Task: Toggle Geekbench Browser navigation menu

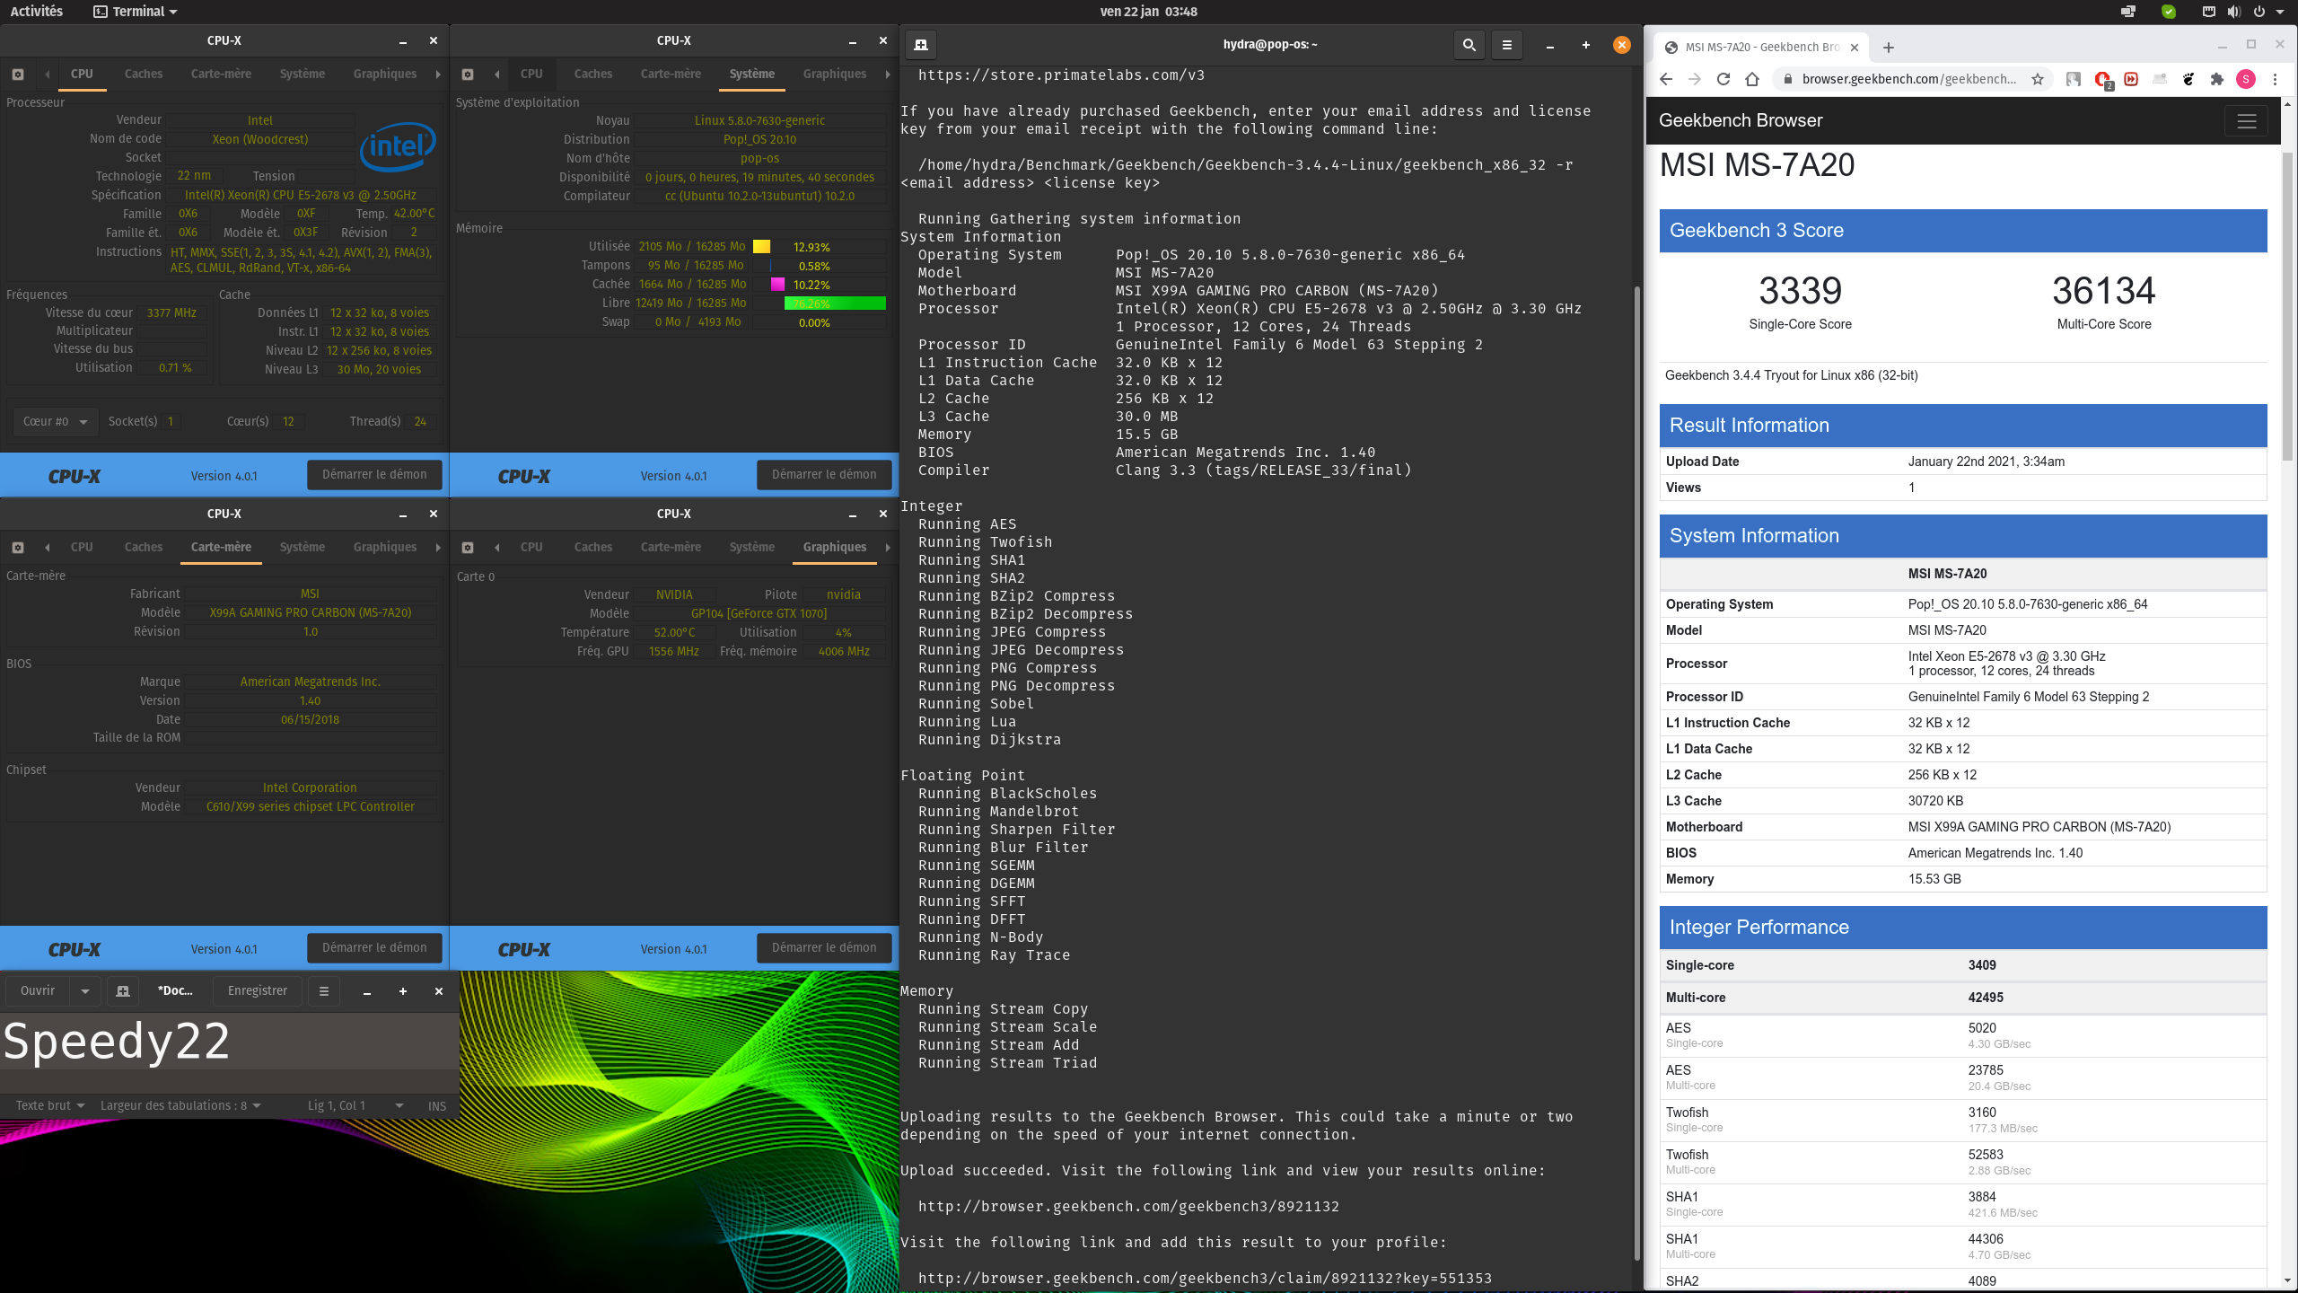Action: (x=2246, y=121)
